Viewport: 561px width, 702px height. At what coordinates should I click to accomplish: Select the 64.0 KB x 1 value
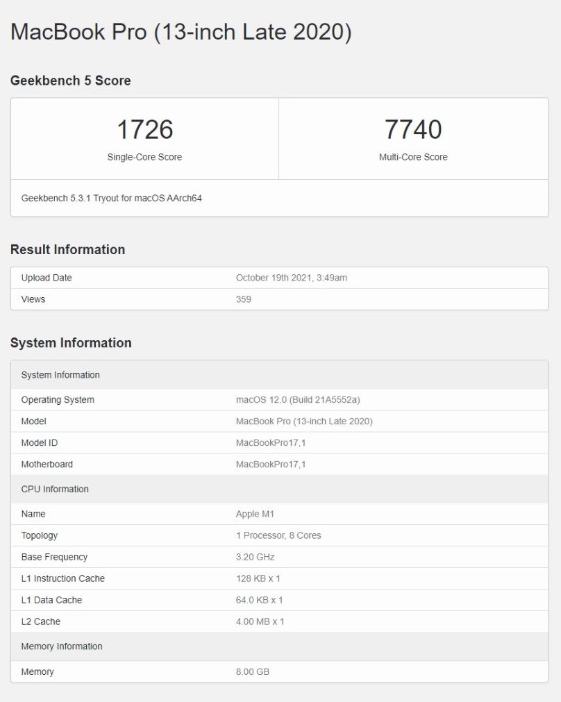tap(259, 600)
